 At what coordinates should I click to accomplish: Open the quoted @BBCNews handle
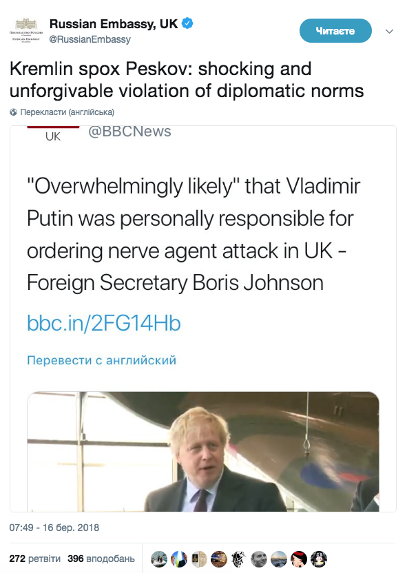129,132
